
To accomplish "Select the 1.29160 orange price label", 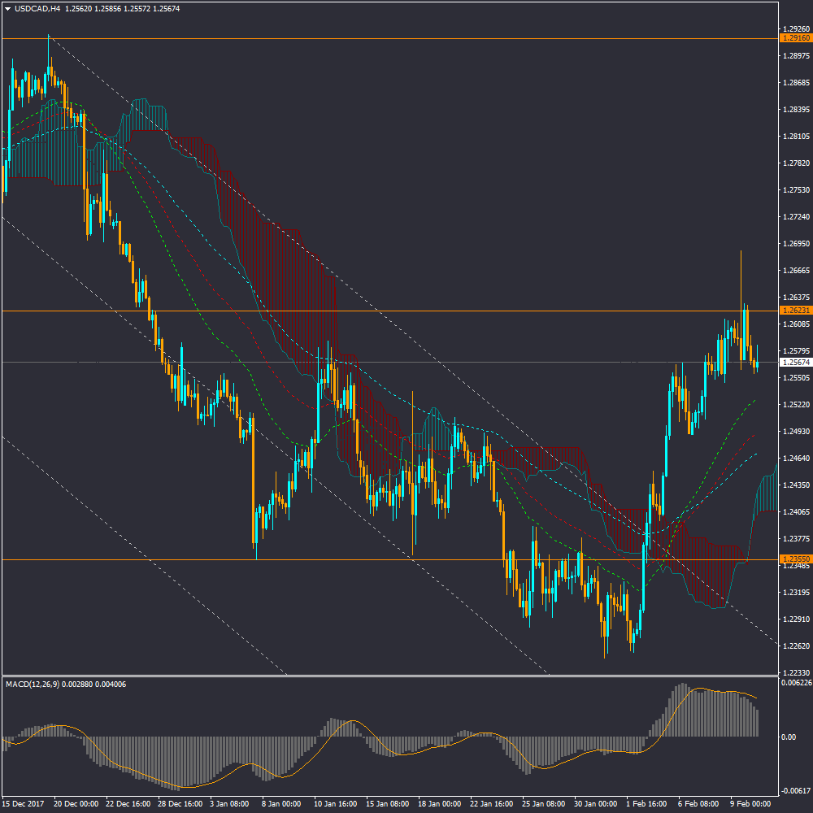I will [x=794, y=38].
